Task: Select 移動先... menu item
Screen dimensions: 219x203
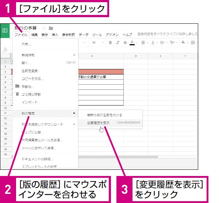Action: pos(45,87)
